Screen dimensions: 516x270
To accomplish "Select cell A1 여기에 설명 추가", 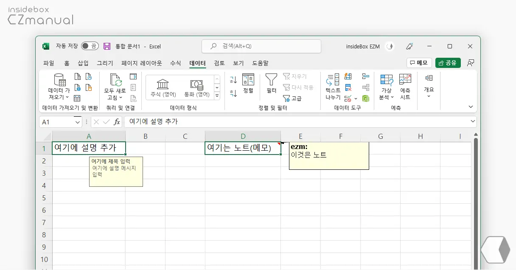I will 89,148.
